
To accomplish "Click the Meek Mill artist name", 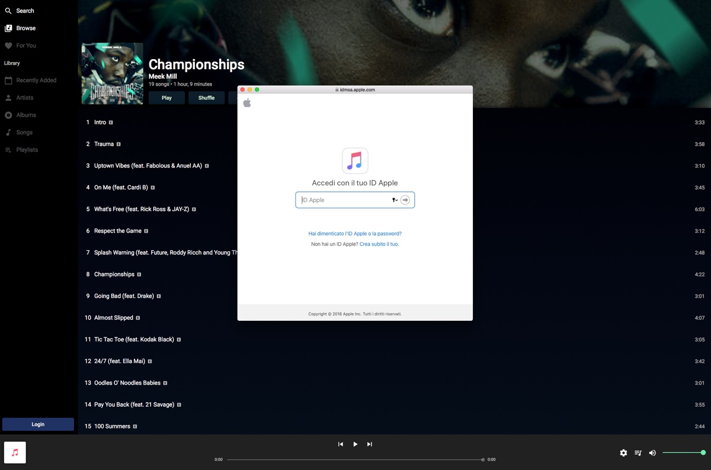I will (x=163, y=76).
